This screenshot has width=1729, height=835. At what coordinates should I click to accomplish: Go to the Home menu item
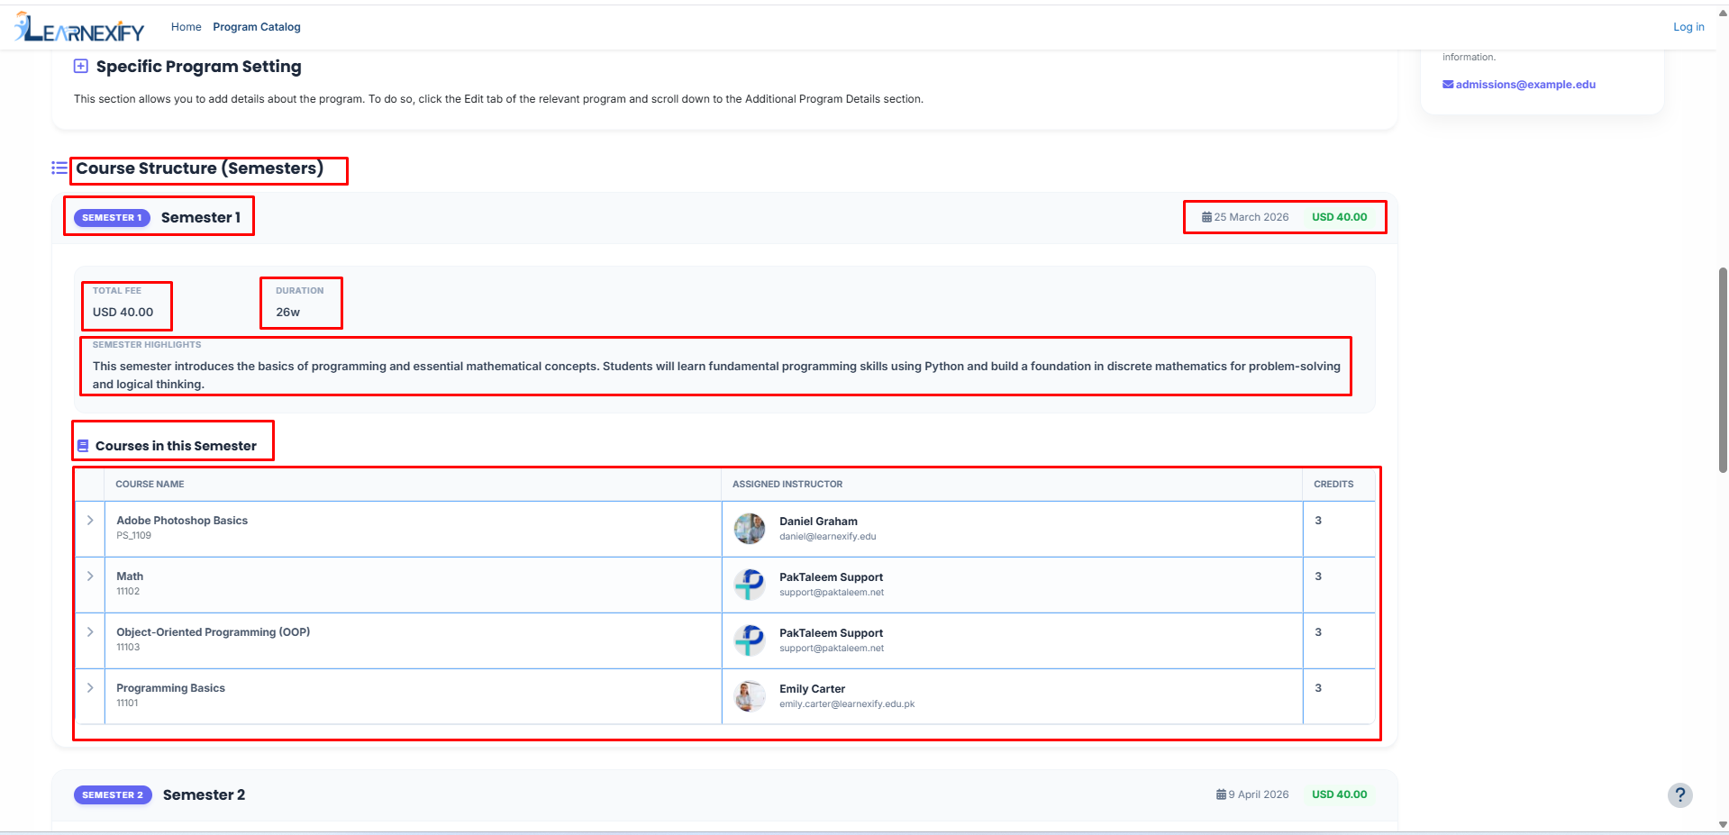coord(187,27)
